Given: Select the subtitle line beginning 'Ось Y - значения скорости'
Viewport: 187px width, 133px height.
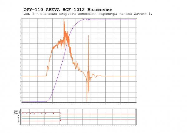Looking at the screenshot, I should [x=88, y=14].
